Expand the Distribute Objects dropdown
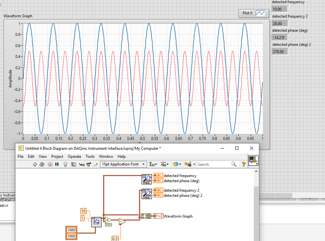The height and width of the screenshot is (241, 325). pyautogui.click(x=165, y=164)
